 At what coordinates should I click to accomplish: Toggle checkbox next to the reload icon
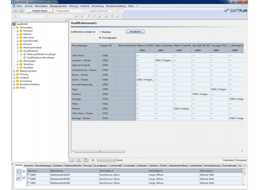pyautogui.click(x=24, y=171)
